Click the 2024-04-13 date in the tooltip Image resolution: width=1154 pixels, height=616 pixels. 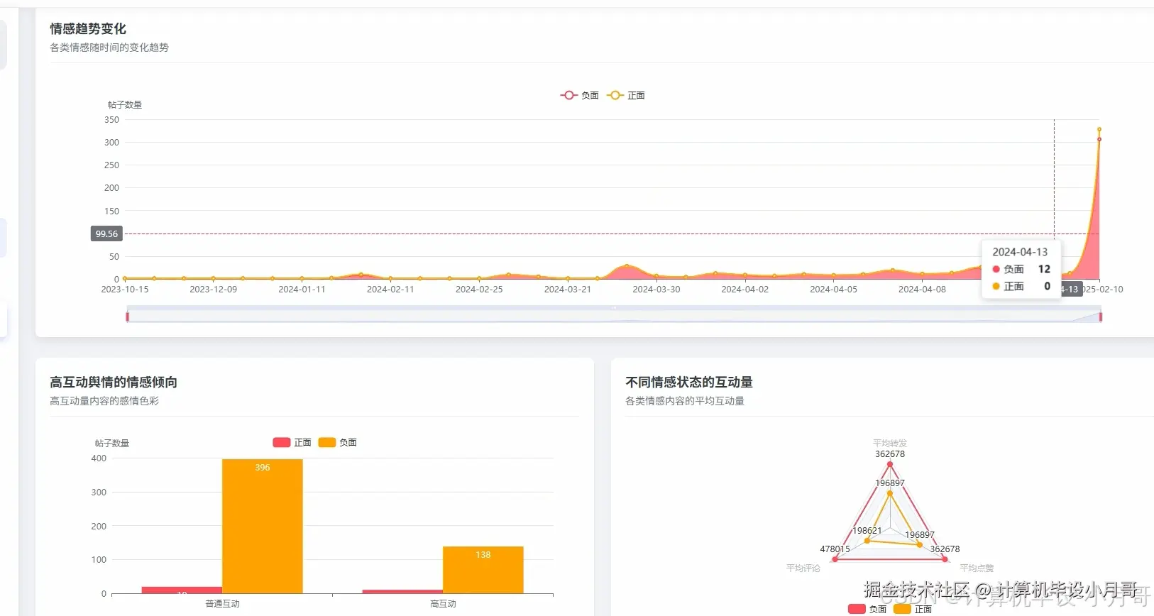click(1020, 252)
